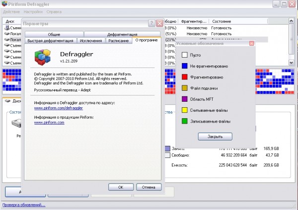This screenshot has width=298, height=210.
Task: Click the red Фрагментировано swatch
Action: point(185,77)
